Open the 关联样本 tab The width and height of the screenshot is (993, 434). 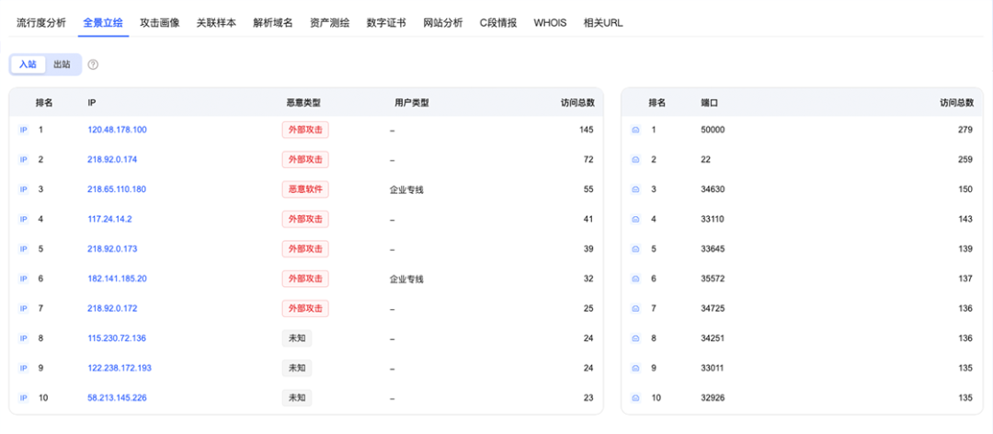tap(217, 23)
